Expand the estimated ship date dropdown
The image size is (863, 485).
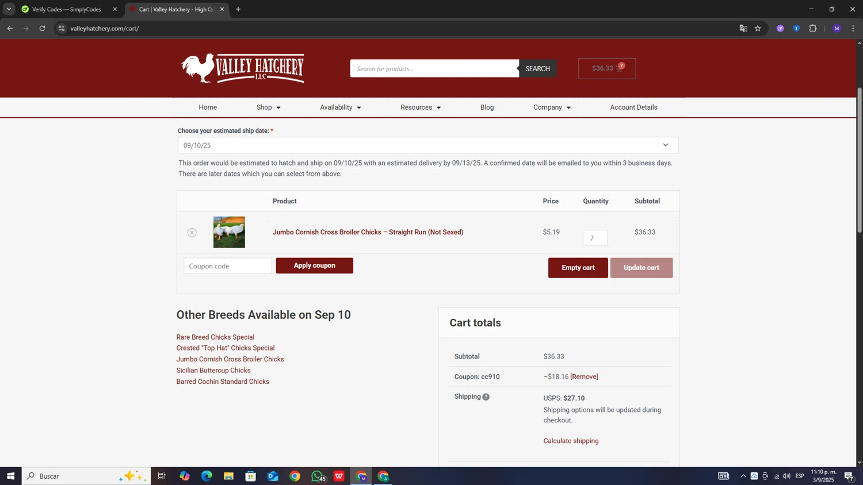(x=428, y=145)
